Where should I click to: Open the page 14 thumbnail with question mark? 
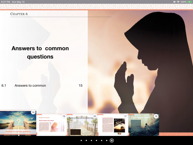click(18, 123)
